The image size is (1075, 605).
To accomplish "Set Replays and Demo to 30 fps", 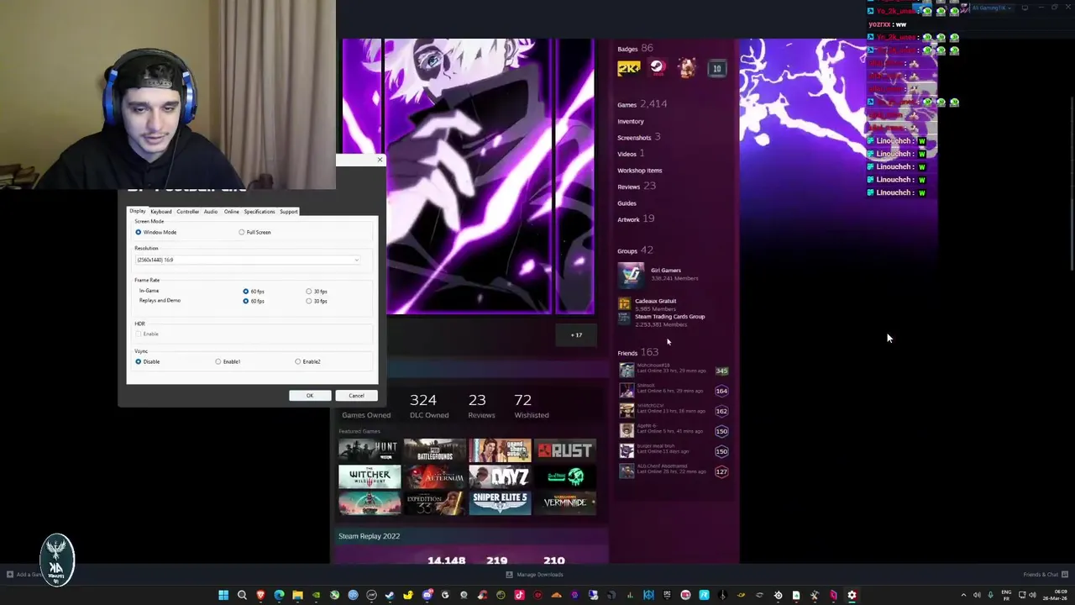I will (309, 301).
